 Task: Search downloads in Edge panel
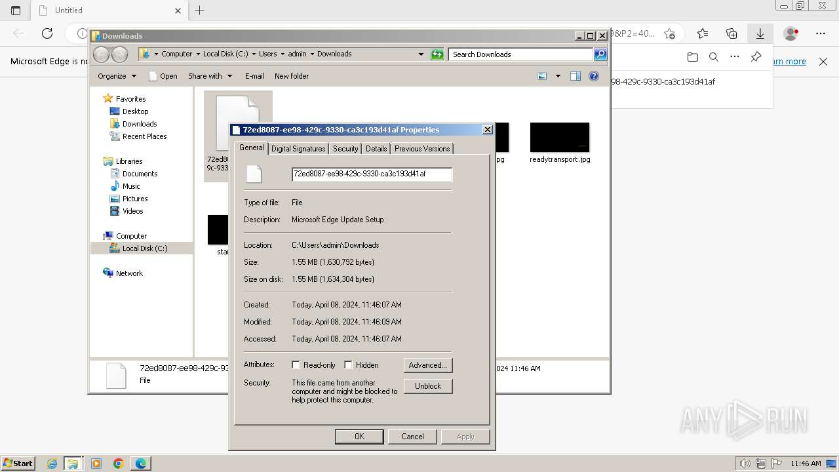pos(714,57)
